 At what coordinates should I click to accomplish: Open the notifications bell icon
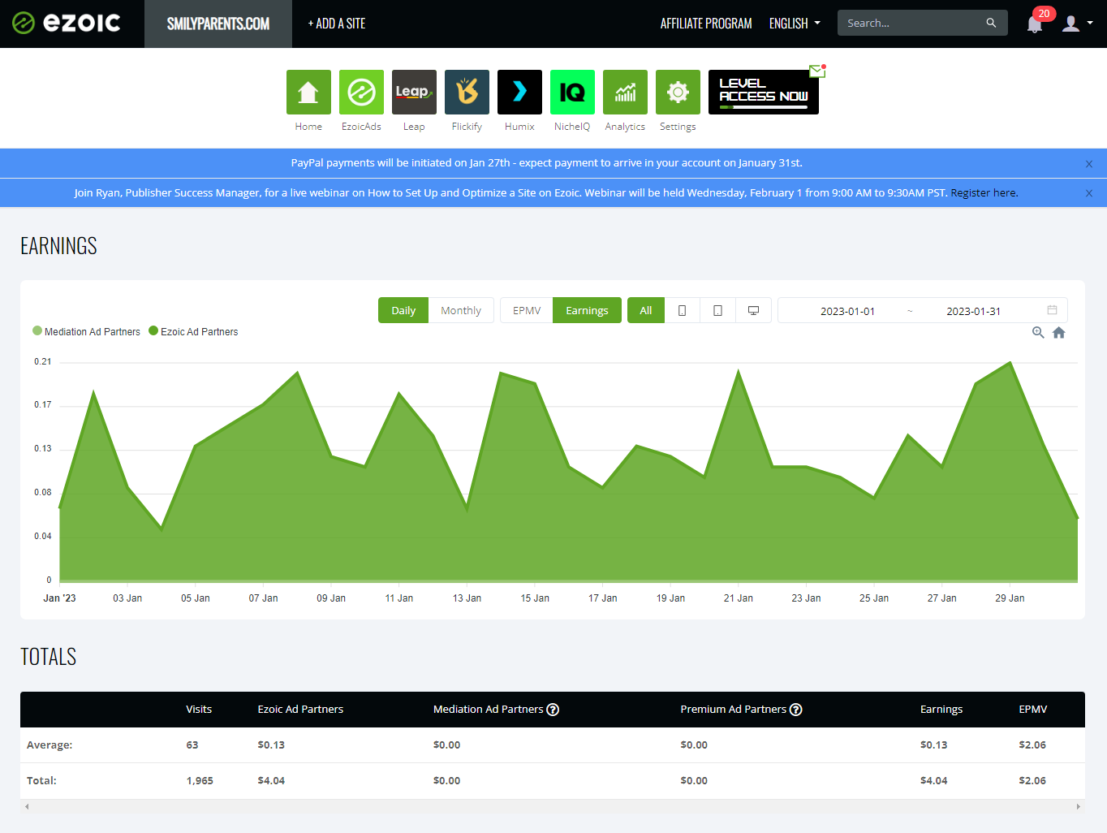(1035, 24)
